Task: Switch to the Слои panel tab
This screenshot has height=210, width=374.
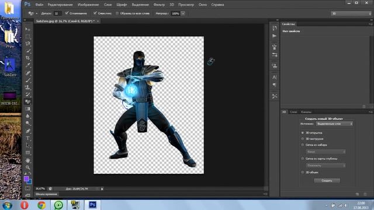Action: pos(293,112)
